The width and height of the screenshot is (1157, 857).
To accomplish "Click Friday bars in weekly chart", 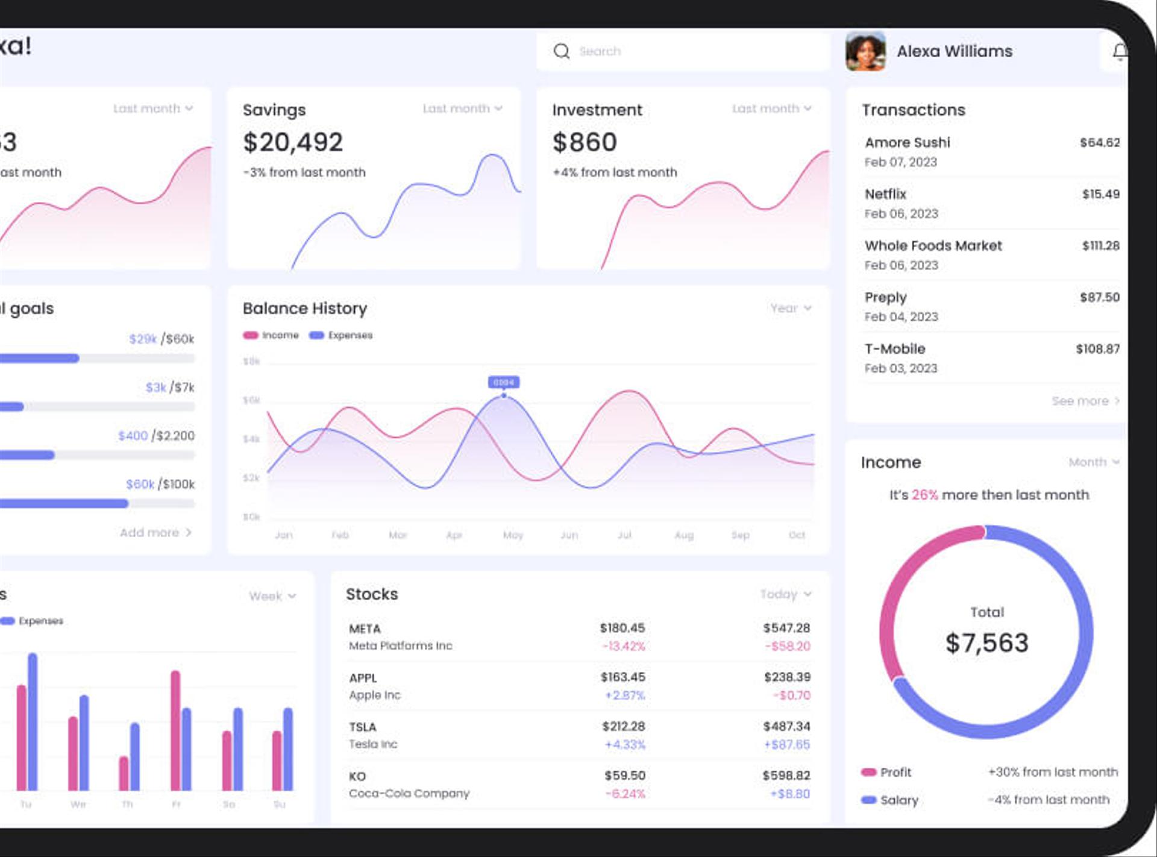I will pos(181,730).
